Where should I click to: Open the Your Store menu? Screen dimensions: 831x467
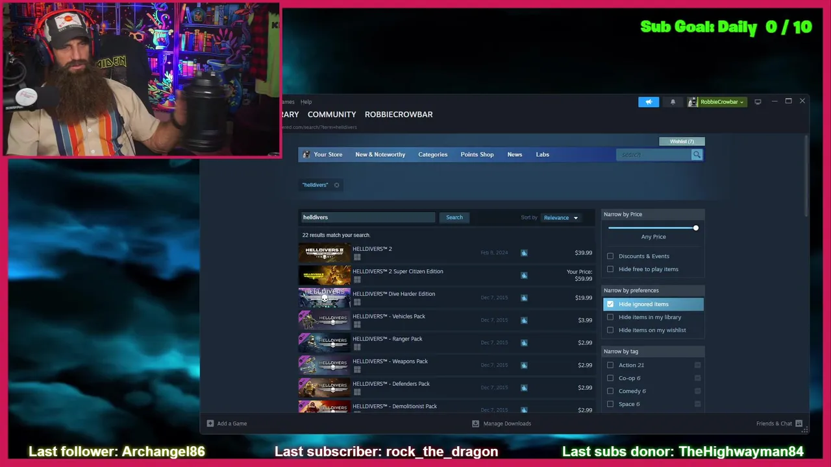328,154
